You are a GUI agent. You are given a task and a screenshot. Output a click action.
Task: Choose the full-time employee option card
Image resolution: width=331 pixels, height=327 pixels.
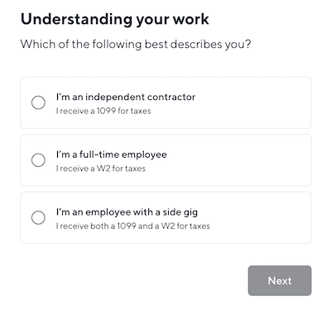coord(165,160)
